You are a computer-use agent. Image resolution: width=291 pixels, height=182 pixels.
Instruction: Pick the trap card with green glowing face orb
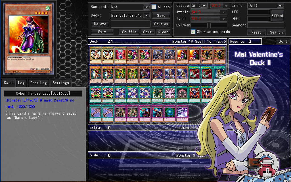[x=169, y=113]
